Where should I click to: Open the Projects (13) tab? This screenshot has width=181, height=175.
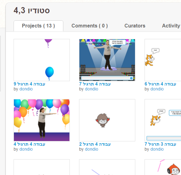38,26
